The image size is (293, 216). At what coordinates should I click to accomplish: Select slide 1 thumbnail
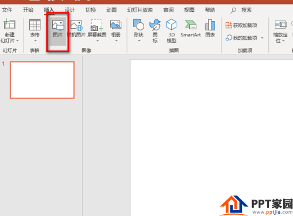coord(42,80)
